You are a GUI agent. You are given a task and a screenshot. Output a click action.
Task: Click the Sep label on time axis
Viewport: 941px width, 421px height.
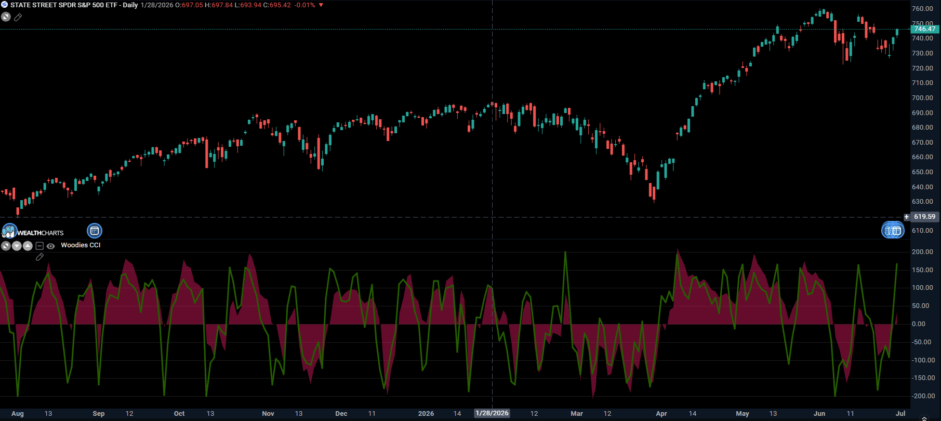(x=99, y=414)
